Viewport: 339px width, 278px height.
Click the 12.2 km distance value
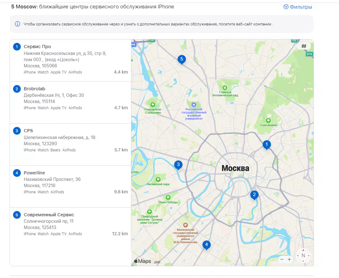click(120, 234)
